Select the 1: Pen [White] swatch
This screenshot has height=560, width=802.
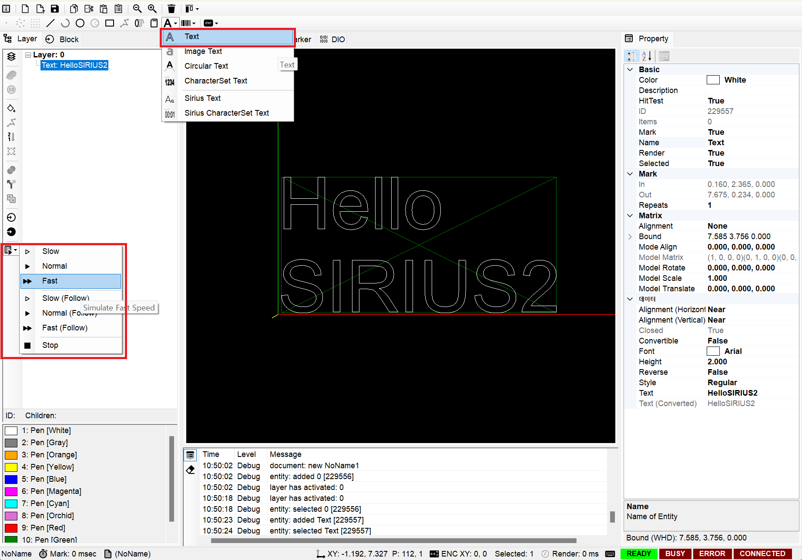[x=11, y=431]
